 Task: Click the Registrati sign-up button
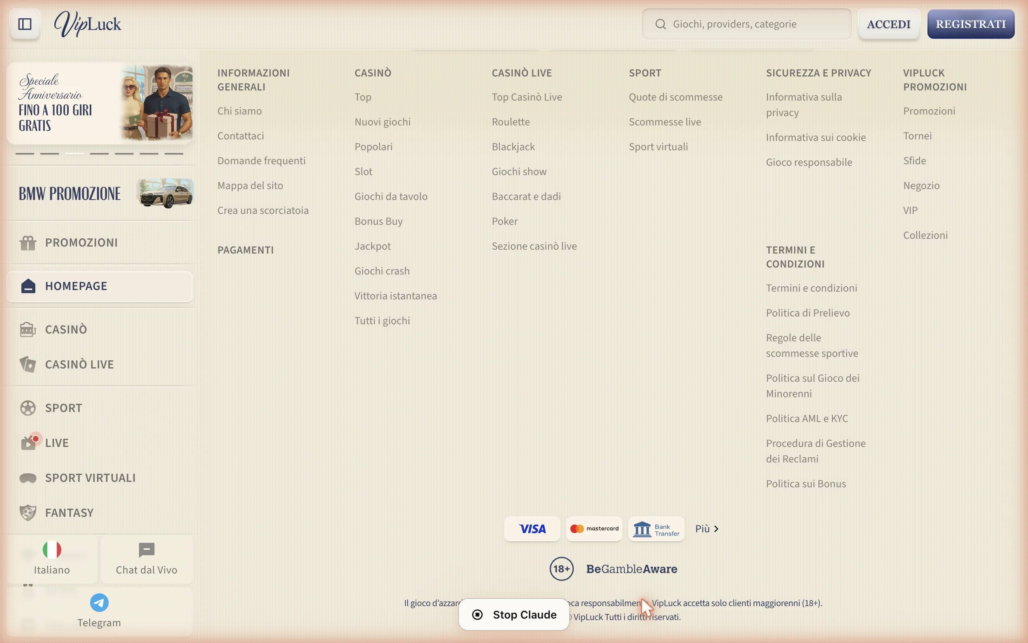[971, 24]
